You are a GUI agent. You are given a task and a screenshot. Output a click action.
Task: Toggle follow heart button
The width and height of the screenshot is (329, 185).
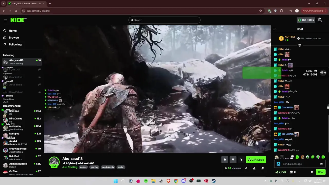[x=233, y=160]
